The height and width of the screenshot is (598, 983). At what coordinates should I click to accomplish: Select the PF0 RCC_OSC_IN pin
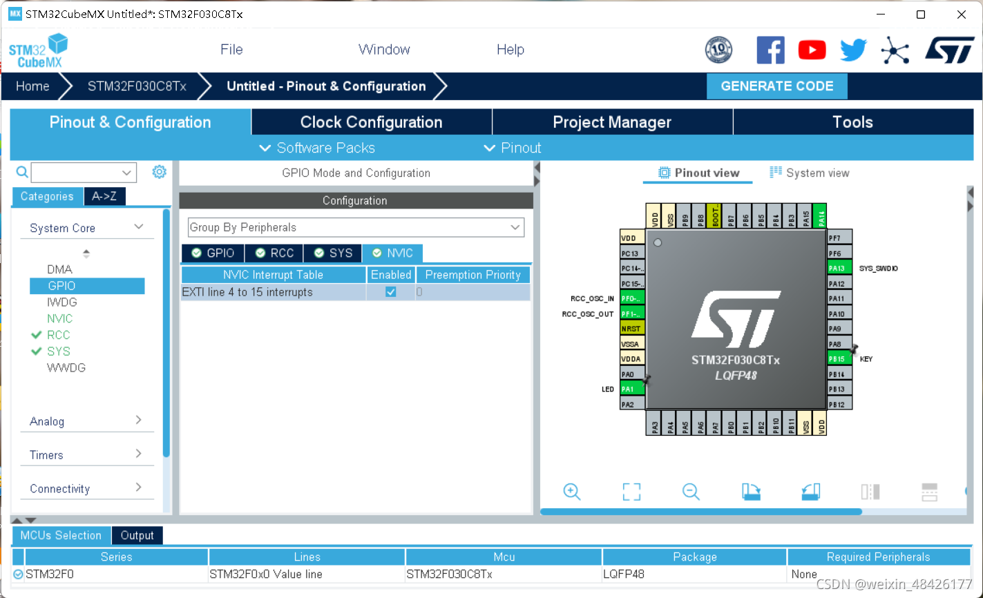pyautogui.click(x=632, y=298)
